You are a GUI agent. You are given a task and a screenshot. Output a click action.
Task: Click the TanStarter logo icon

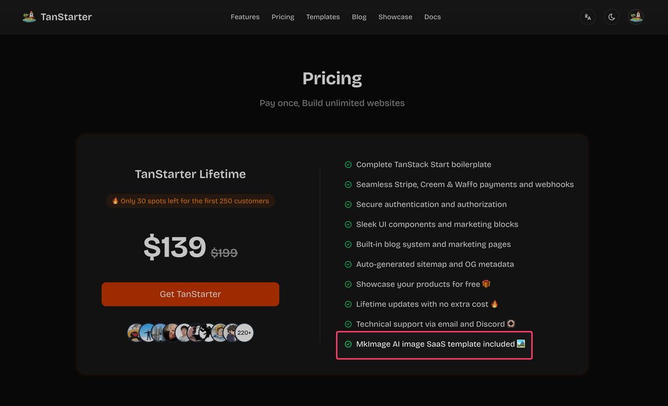coord(29,17)
